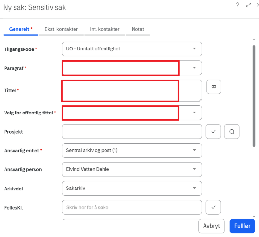Viewport: 259px width, 237px height.
Task: Go to the Notat tab
Action: pos(138,29)
